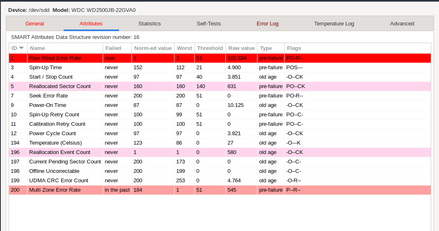The height and width of the screenshot is (231, 439).
Task: Select the Seek Error Rate row
Action: pyautogui.click(x=220, y=96)
